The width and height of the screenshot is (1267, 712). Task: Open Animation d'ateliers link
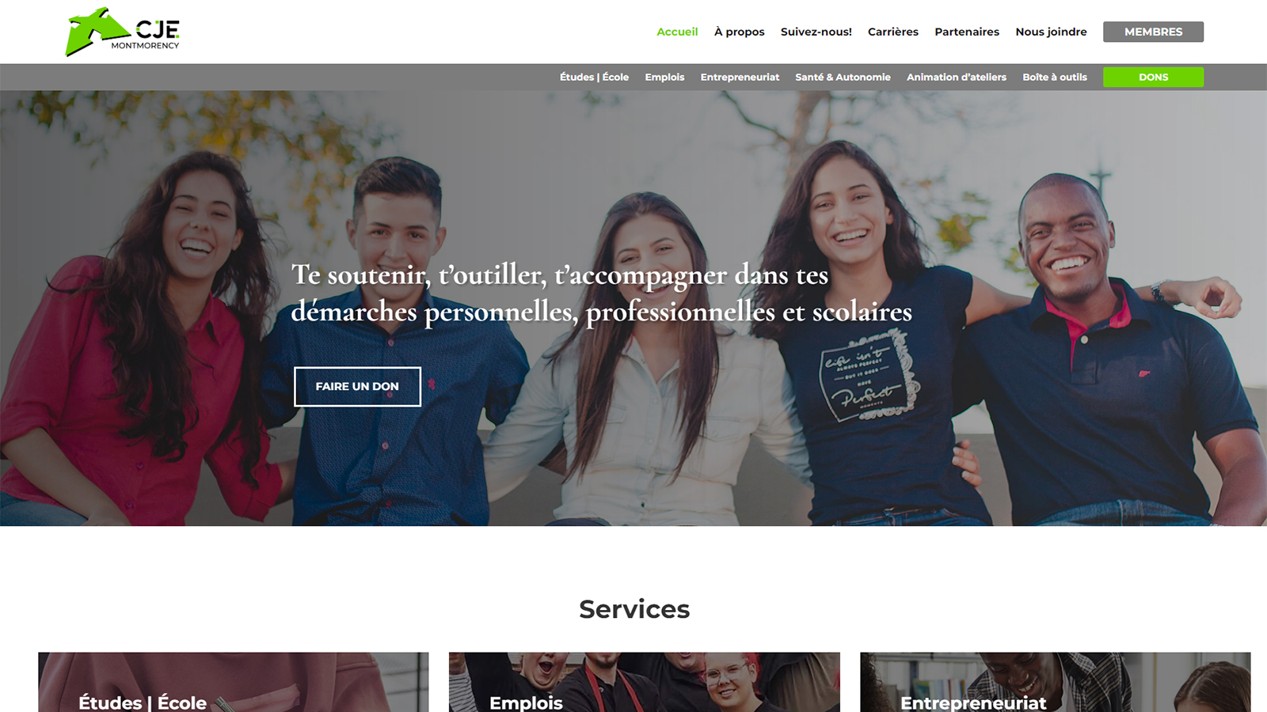pos(956,77)
